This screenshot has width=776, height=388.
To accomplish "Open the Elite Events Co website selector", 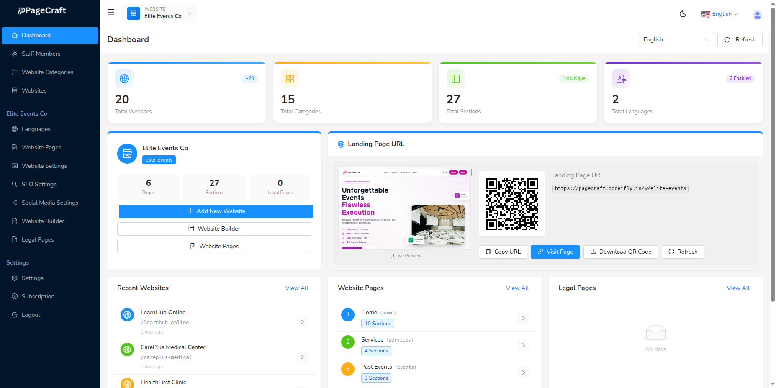I will point(159,13).
